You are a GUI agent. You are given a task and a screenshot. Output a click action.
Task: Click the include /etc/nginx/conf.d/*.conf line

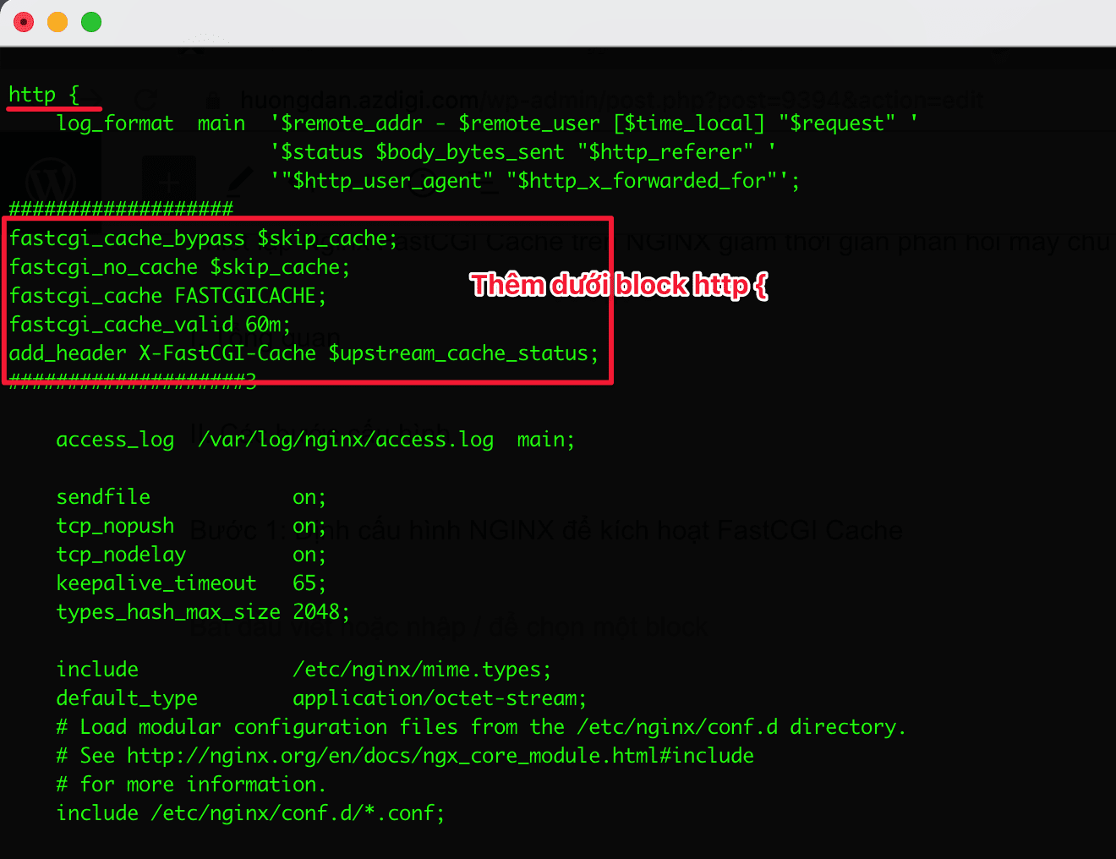coord(250,813)
